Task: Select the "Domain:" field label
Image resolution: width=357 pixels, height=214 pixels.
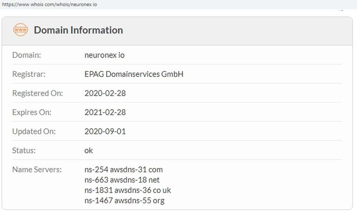Action: 26,55
